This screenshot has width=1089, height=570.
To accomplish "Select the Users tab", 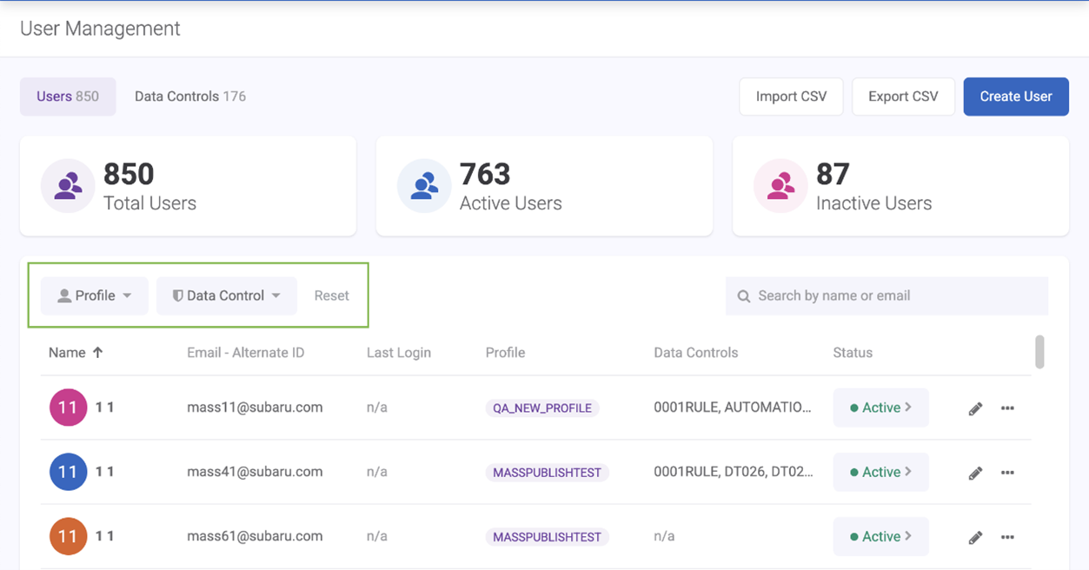I will [x=68, y=96].
